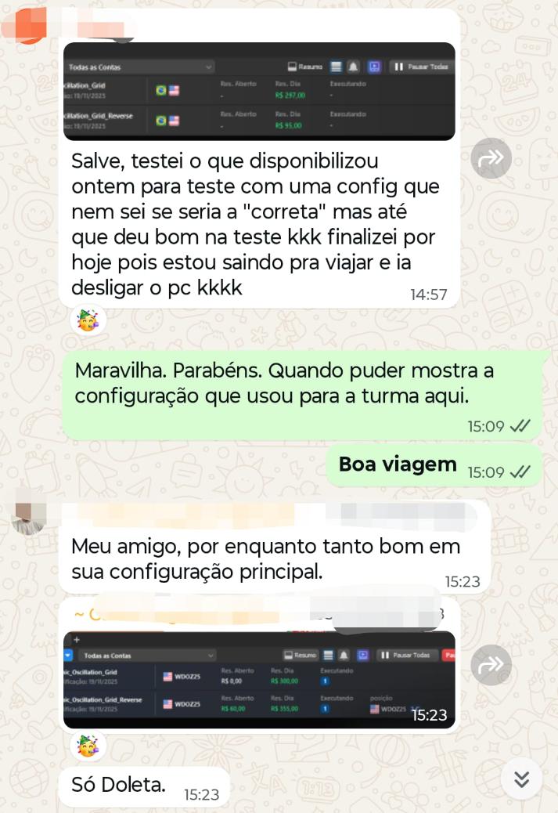Open the first trading results image thumbnail
Screen dimensions: 558x813
click(259, 92)
